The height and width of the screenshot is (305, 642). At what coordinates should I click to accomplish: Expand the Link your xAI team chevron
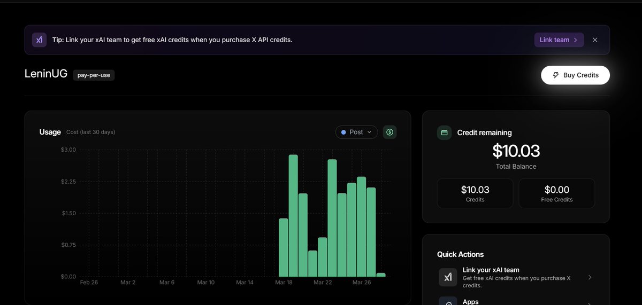pyautogui.click(x=590, y=278)
